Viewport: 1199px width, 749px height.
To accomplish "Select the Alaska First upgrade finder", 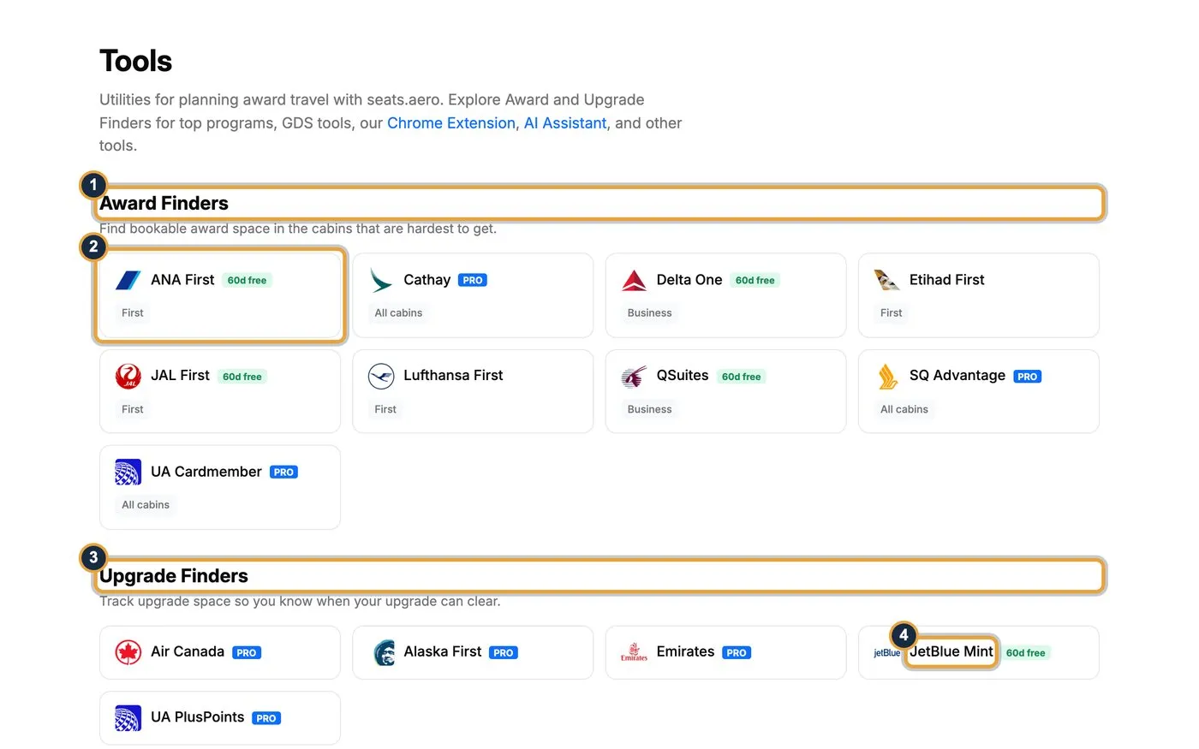I will click(473, 652).
